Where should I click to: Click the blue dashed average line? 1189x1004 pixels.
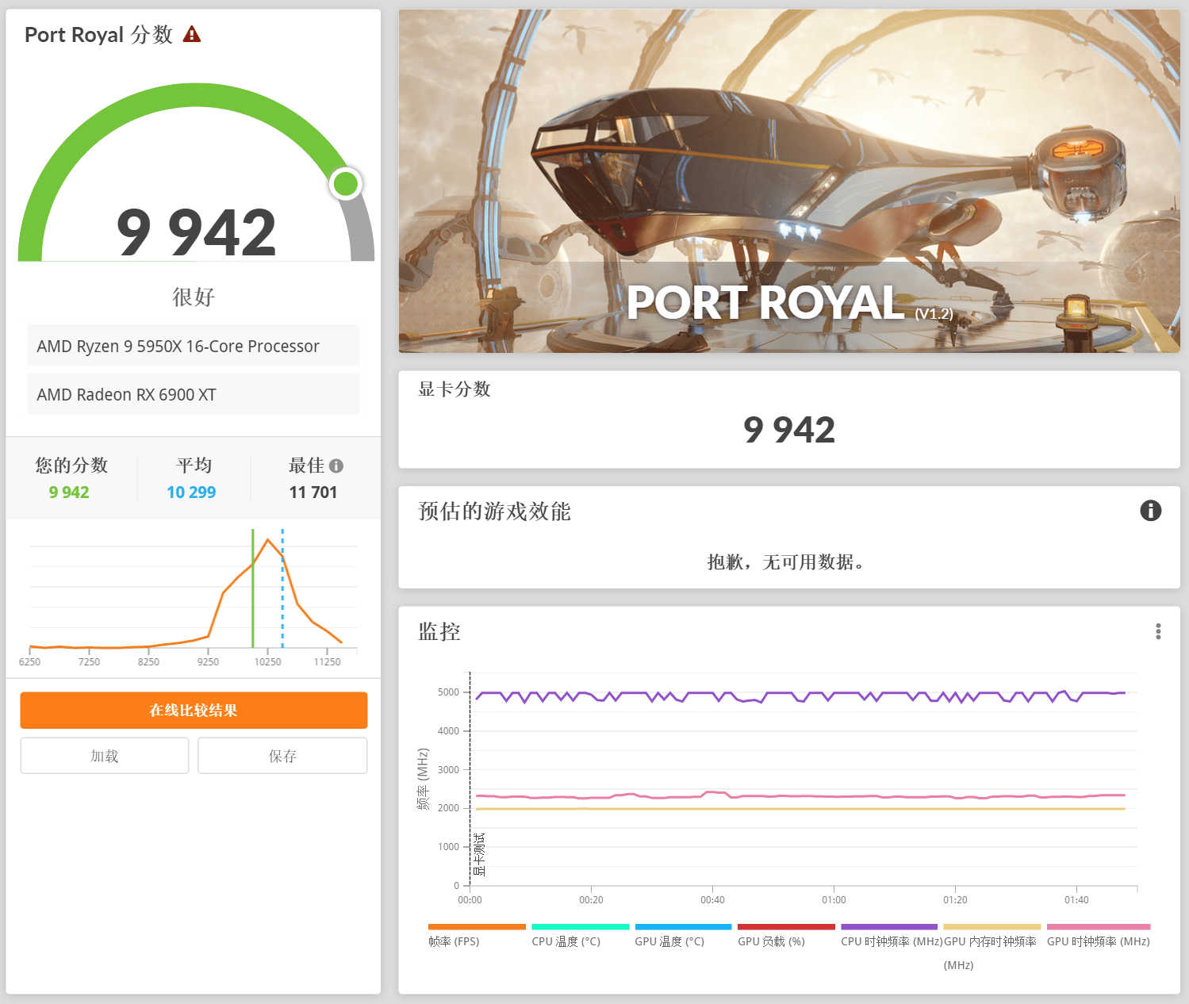click(x=282, y=588)
